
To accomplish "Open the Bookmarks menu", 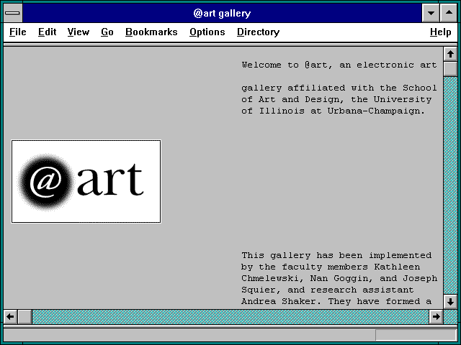I will [151, 32].
